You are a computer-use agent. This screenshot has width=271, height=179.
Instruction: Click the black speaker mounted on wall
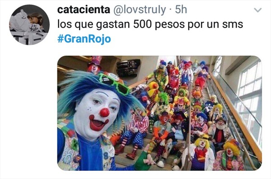[128, 68]
